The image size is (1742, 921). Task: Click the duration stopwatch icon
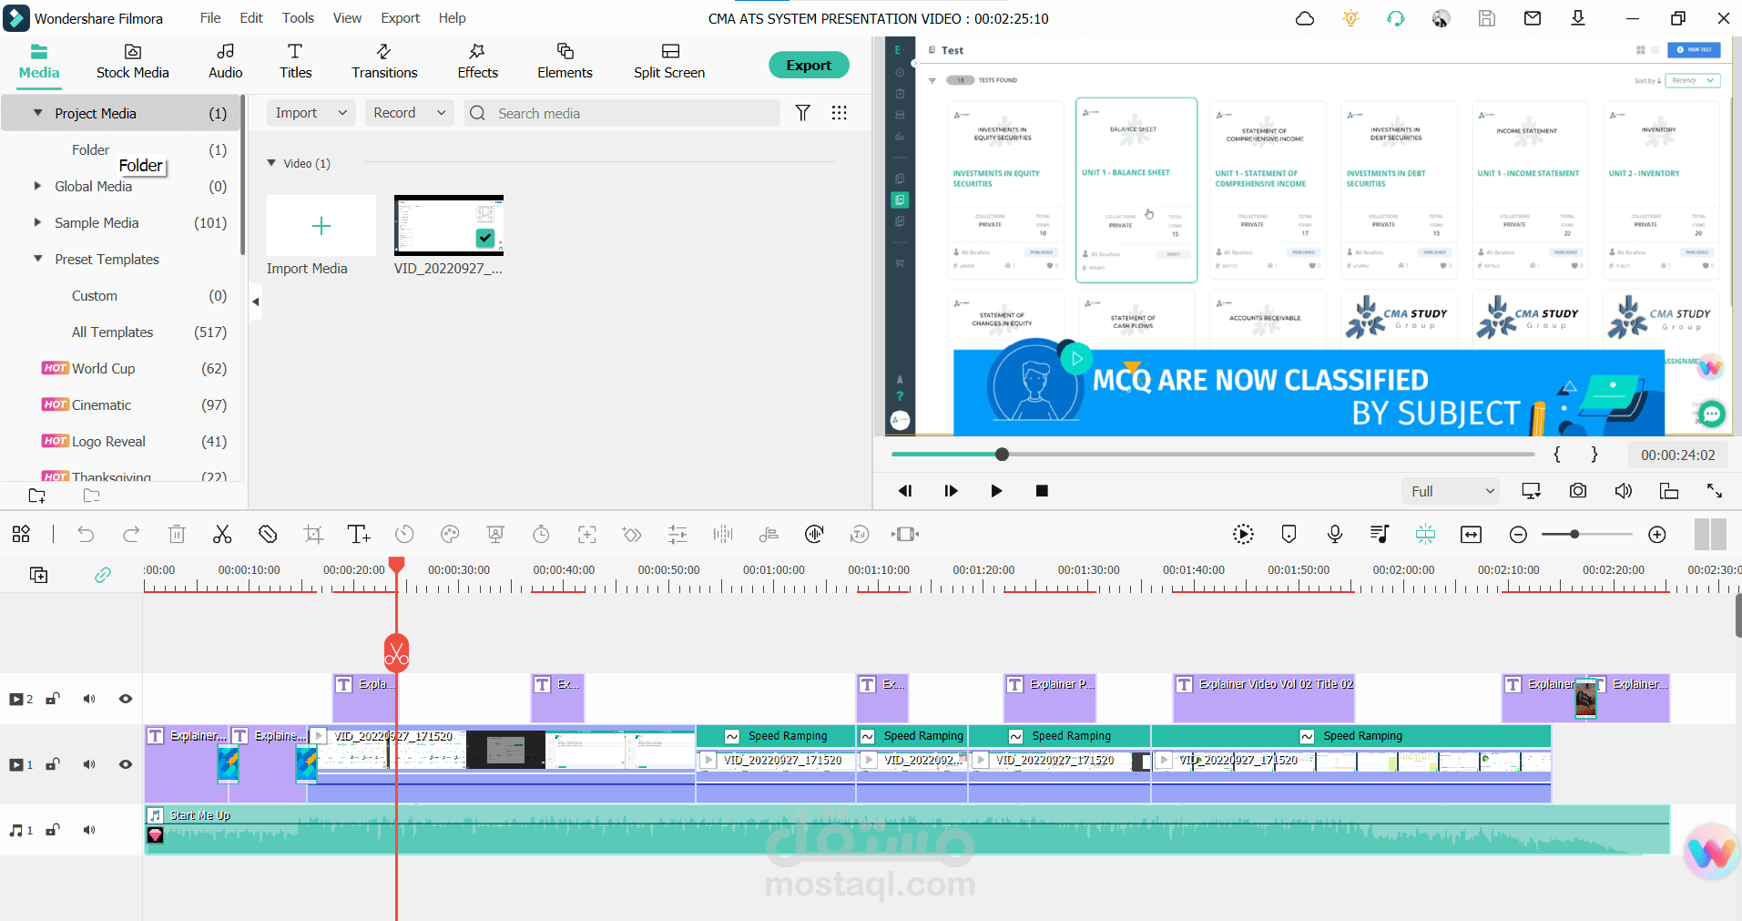(x=541, y=535)
